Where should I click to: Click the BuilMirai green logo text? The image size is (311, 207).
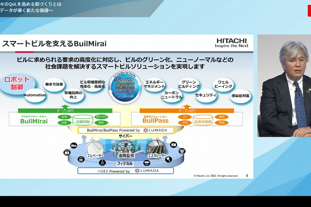(34, 121)
